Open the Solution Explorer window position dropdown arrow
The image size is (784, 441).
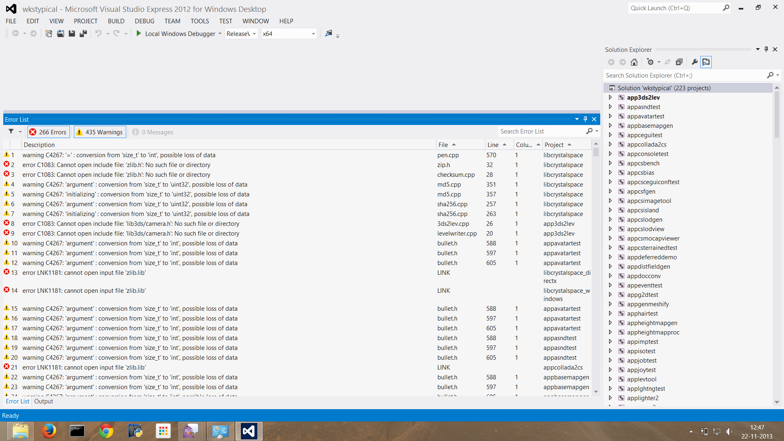point(758,49)
